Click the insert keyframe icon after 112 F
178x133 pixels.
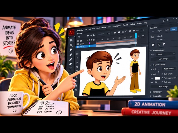[x=115, y=33]
